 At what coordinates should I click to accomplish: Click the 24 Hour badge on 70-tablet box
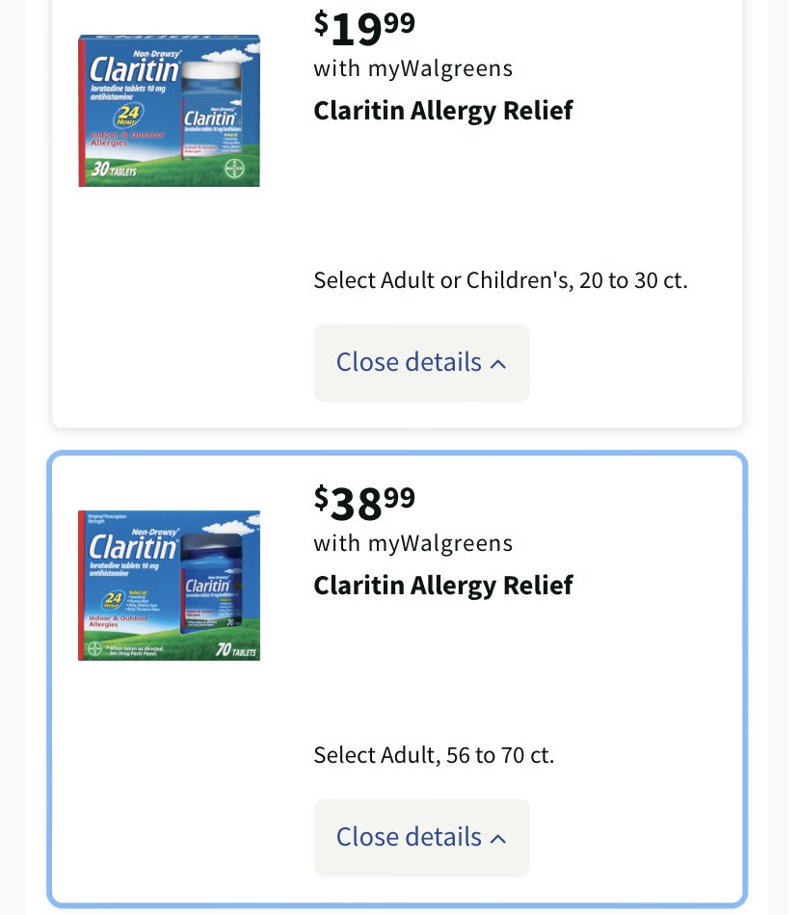pos(114,599)
